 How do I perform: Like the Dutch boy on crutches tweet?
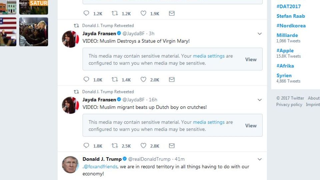[143, 146]
